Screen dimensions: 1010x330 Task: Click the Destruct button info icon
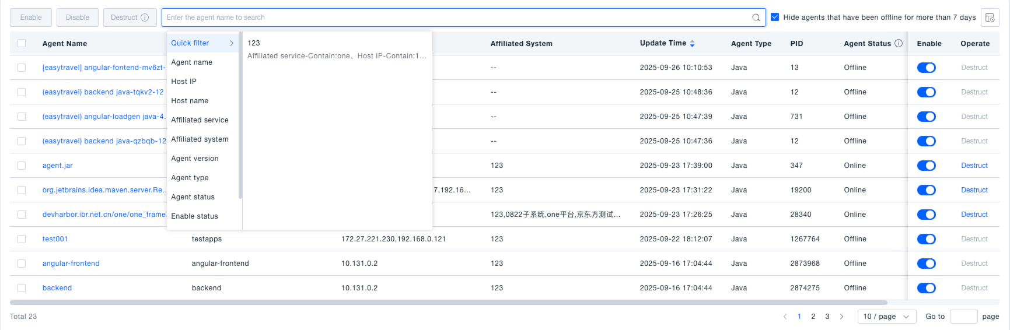pos(145,17)
